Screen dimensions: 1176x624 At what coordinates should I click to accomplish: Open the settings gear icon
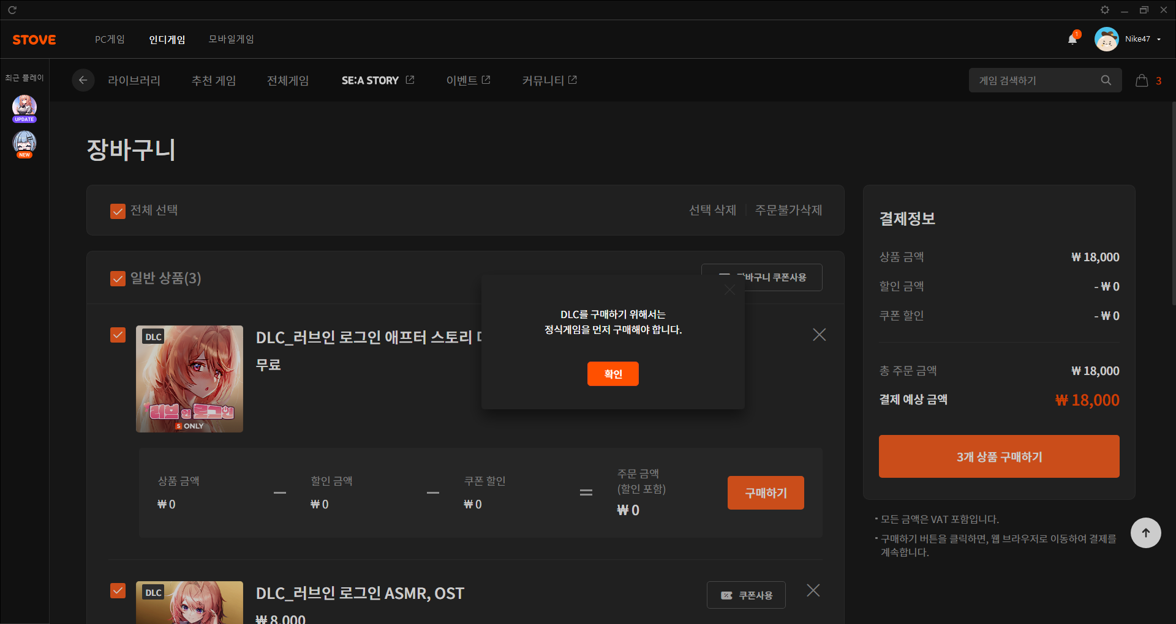pos(1105,10)
